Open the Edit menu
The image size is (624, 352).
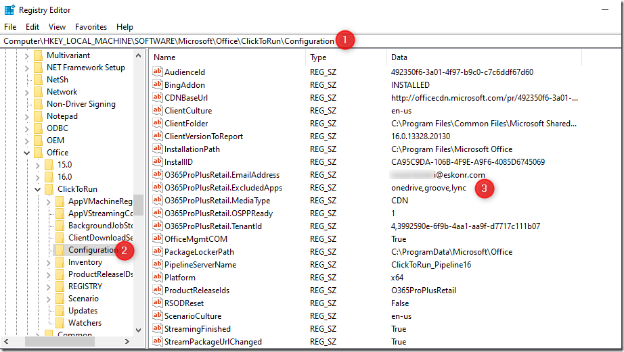pos(32,26)
